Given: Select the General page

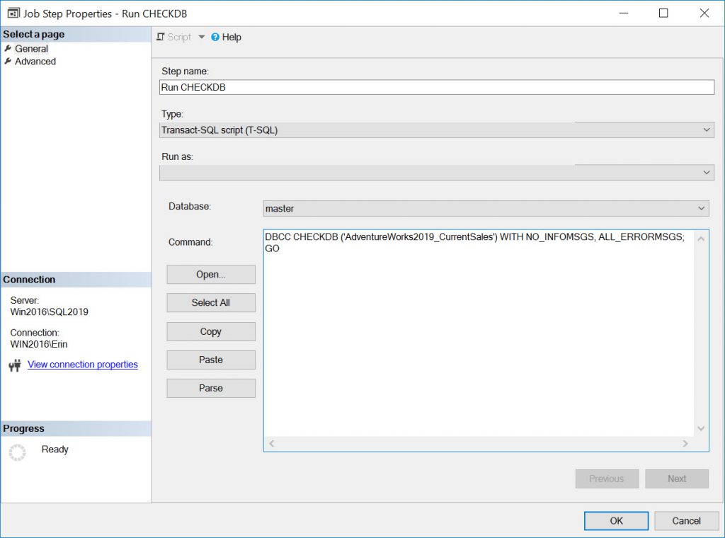Looking at the screenshot, I should [x=33, y=48].
